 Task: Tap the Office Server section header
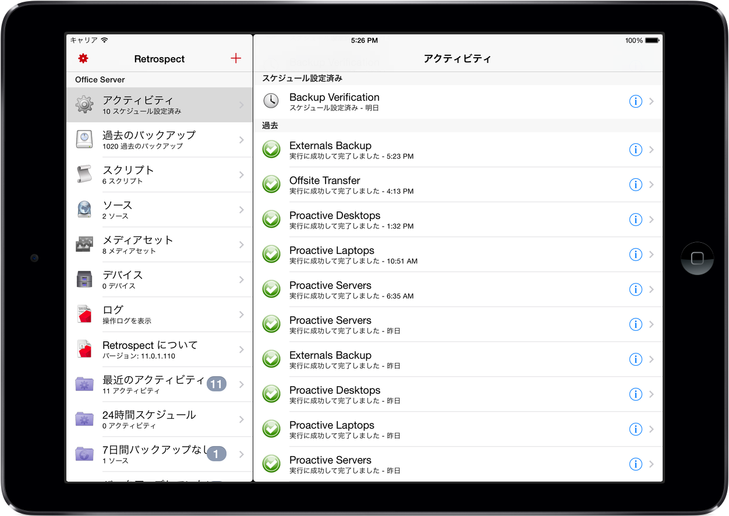160,80
